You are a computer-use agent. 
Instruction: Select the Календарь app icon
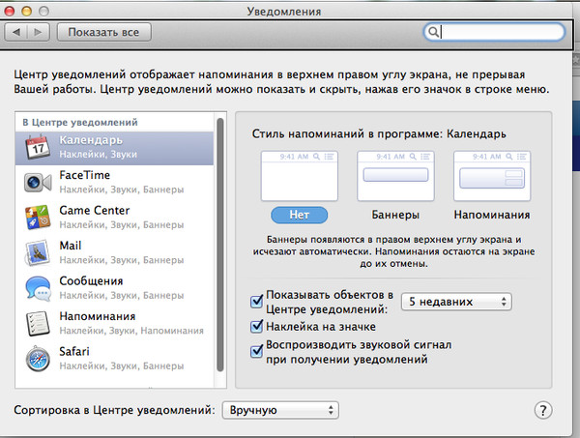tap(38, 147)
